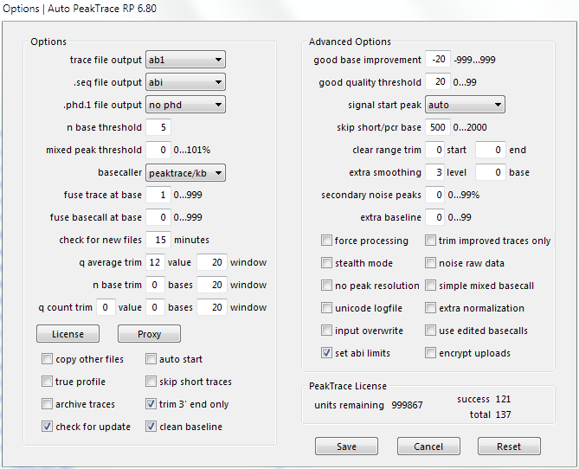Toggle no peak resolution checkbox
579x469 pixels.
coord(326,286)
